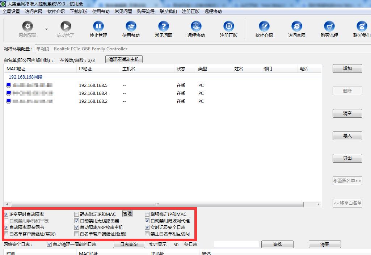Click 联系我们 in the menu bar
This screenshot has width=371, height=255.
click(x=168, y=11)
